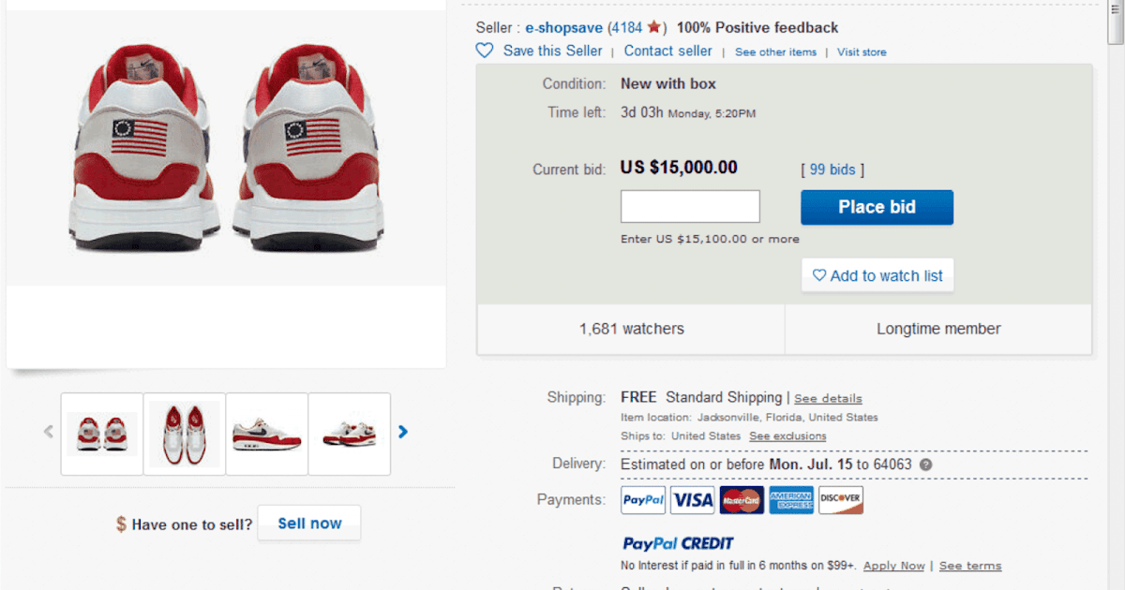The image size is (1125, 590).
Task: Open the See exclusions shipping details
Action: click(787, 435)
